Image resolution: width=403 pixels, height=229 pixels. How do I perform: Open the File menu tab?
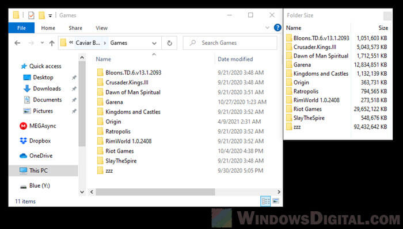(x=22, y=28)
